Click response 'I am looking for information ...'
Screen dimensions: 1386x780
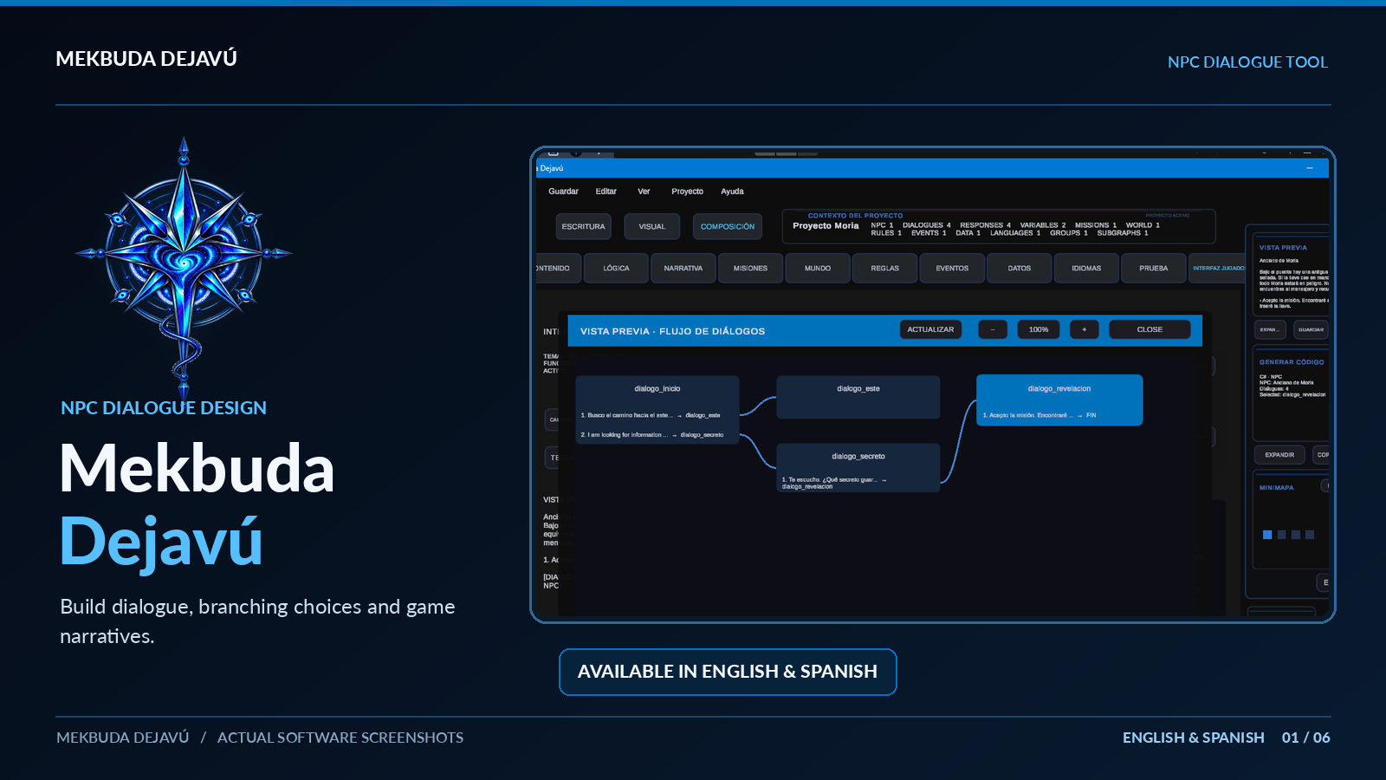(x=652, y=435)
